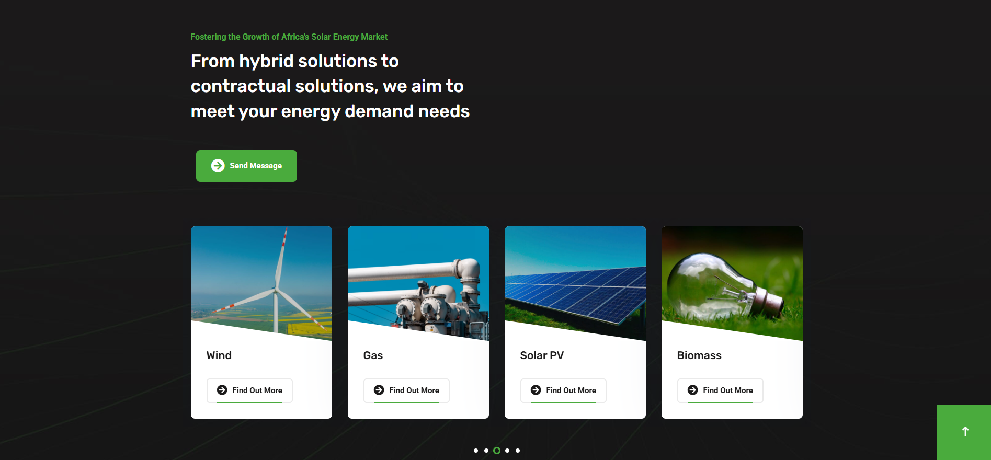Screen dimensions: 991x460
Task: Click the arrow icon on Solar PV card
Action: coord(536,390)
